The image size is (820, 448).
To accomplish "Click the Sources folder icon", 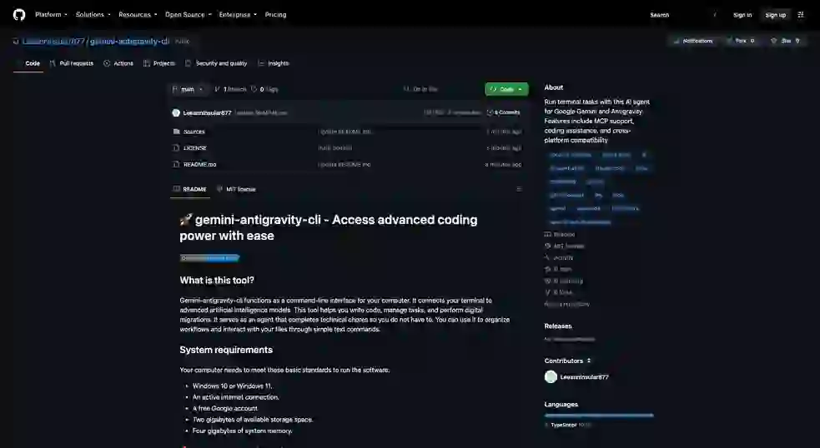I will pos(176,132).
